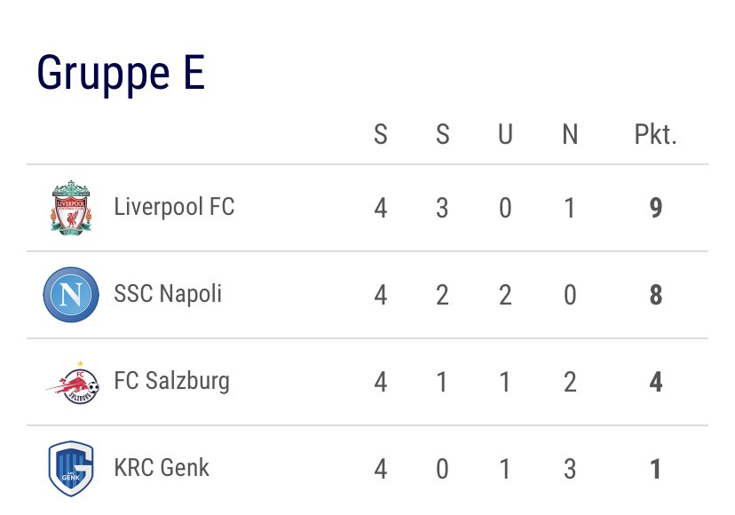735x515 pixels.
Task: Open the SSC Napoli team name
Action: point(168,294)
